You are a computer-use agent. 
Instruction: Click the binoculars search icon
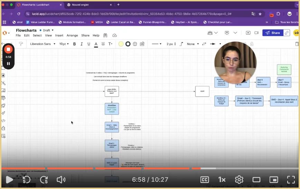105,35
